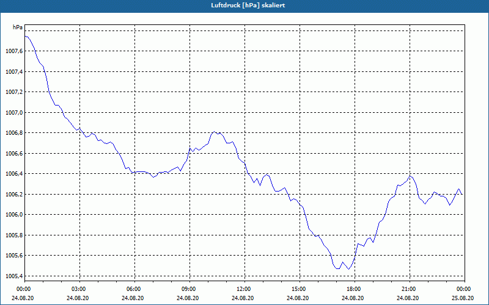Image resolution: width=489 pixels, height=305 pixels.
Task: Select the 1005,6 y-axis label
Action: tap(14, 256)
